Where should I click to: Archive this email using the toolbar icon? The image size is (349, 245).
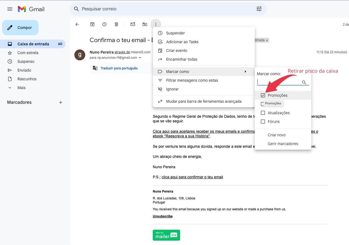[x=92, y=24]
